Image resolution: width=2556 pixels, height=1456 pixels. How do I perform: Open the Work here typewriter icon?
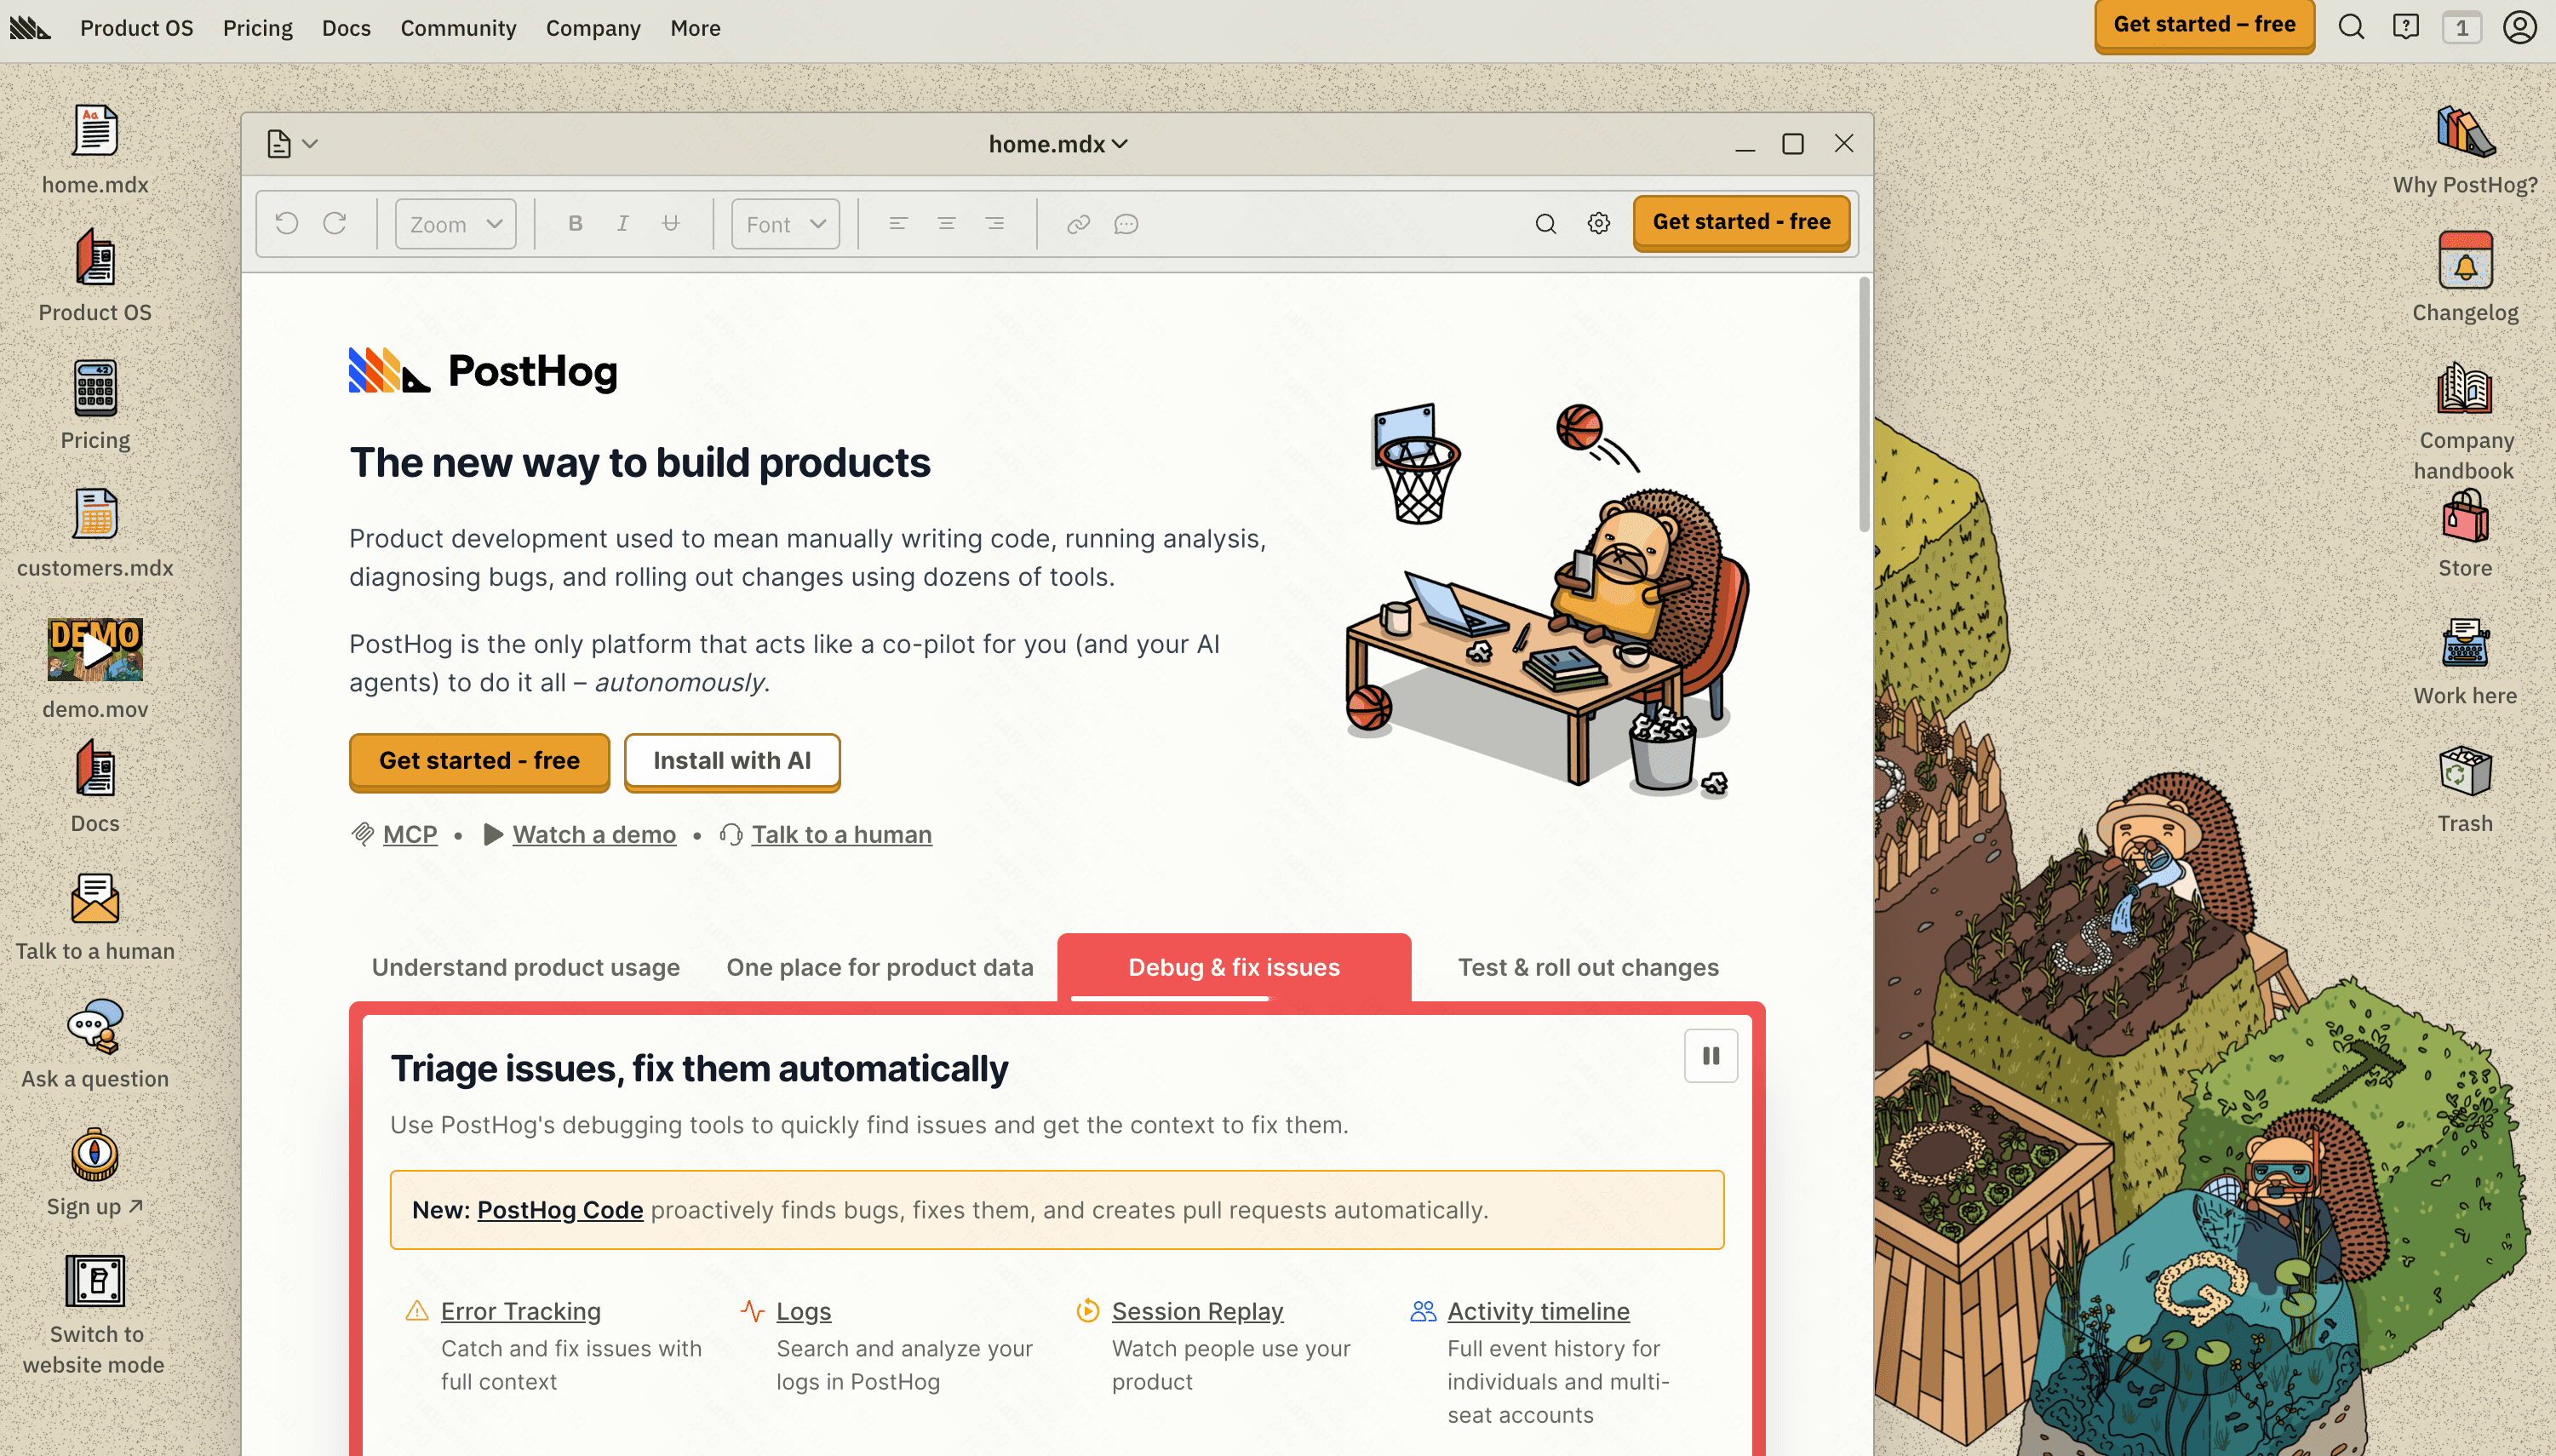point(2465,643)
